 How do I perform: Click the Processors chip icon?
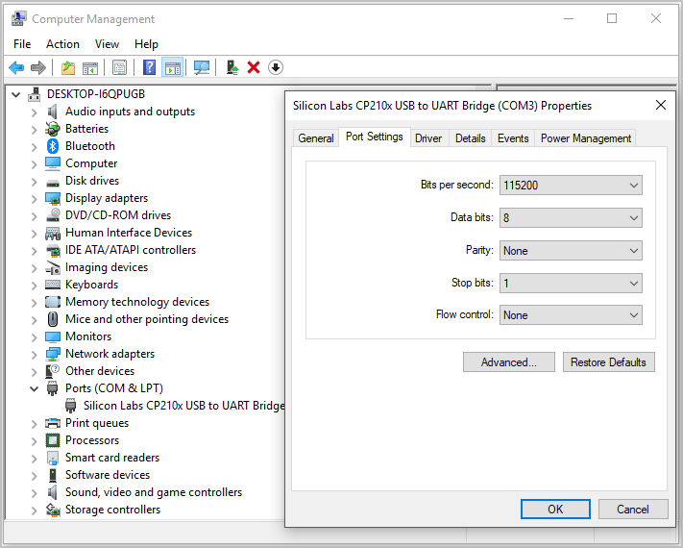[53, 440]
